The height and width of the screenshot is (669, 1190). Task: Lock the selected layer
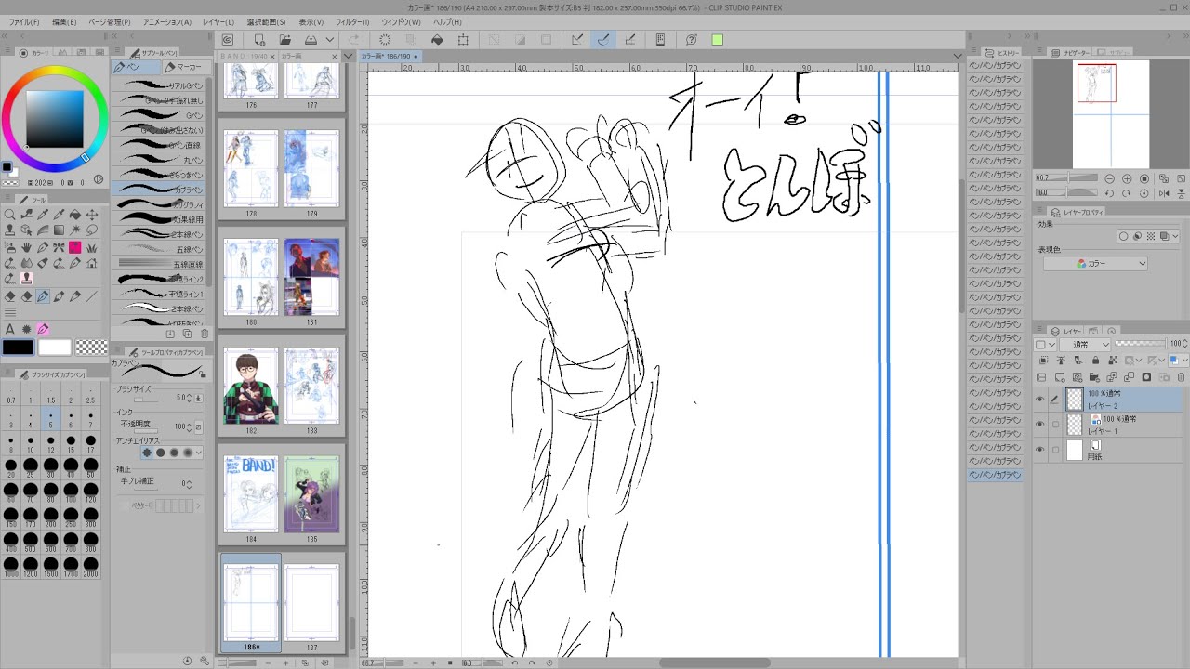click(x=1095, y=361)
